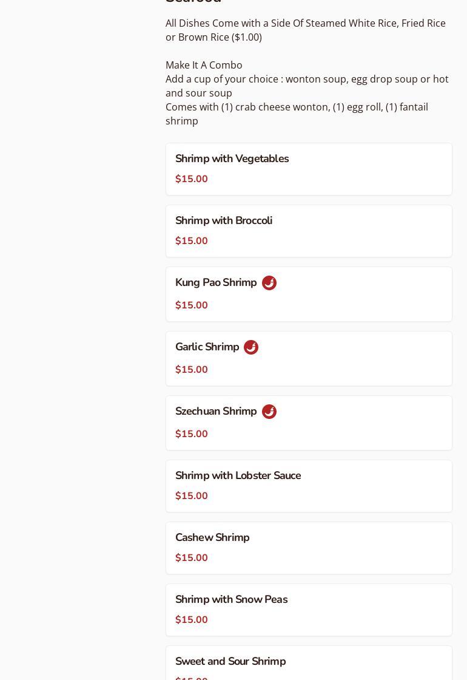This screenshot has width=467, height=680.
Task: Choose the Garlic Shrimp dish title
Action: 207,347
